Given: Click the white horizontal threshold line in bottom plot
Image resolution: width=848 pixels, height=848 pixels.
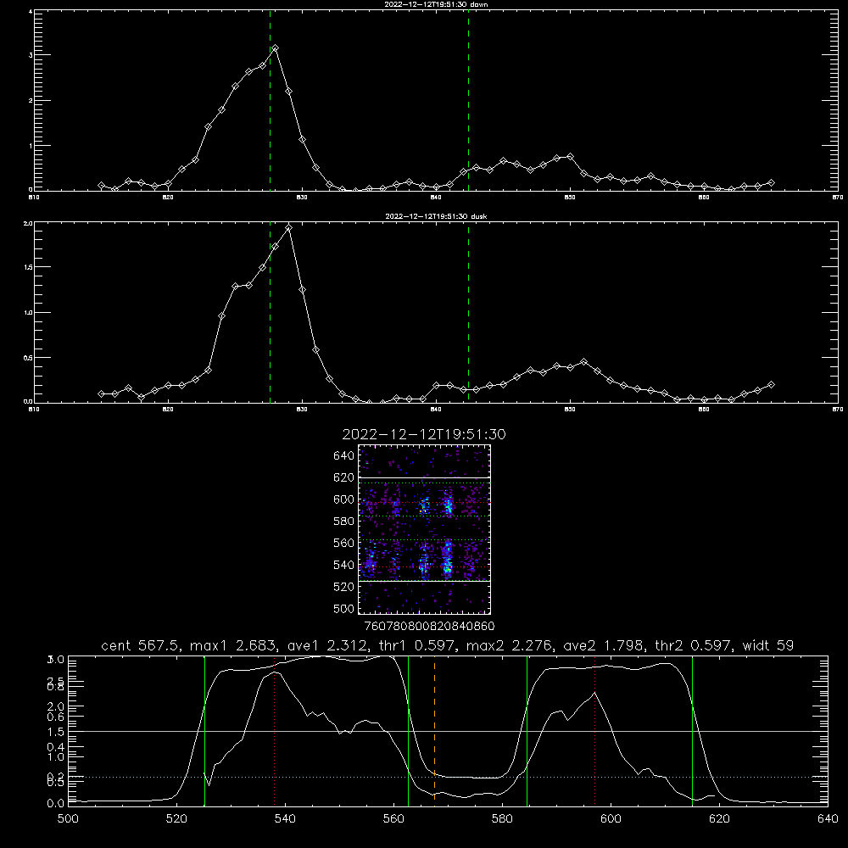Looking at the screenshot, I should click(448, 731).
